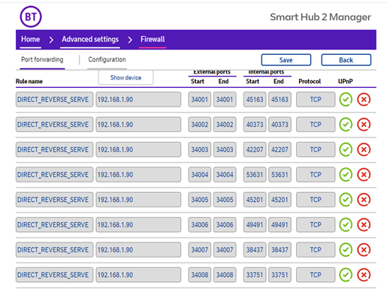Switch to the Configuration tab
This screenshot has width=387, height=292.
107,59
